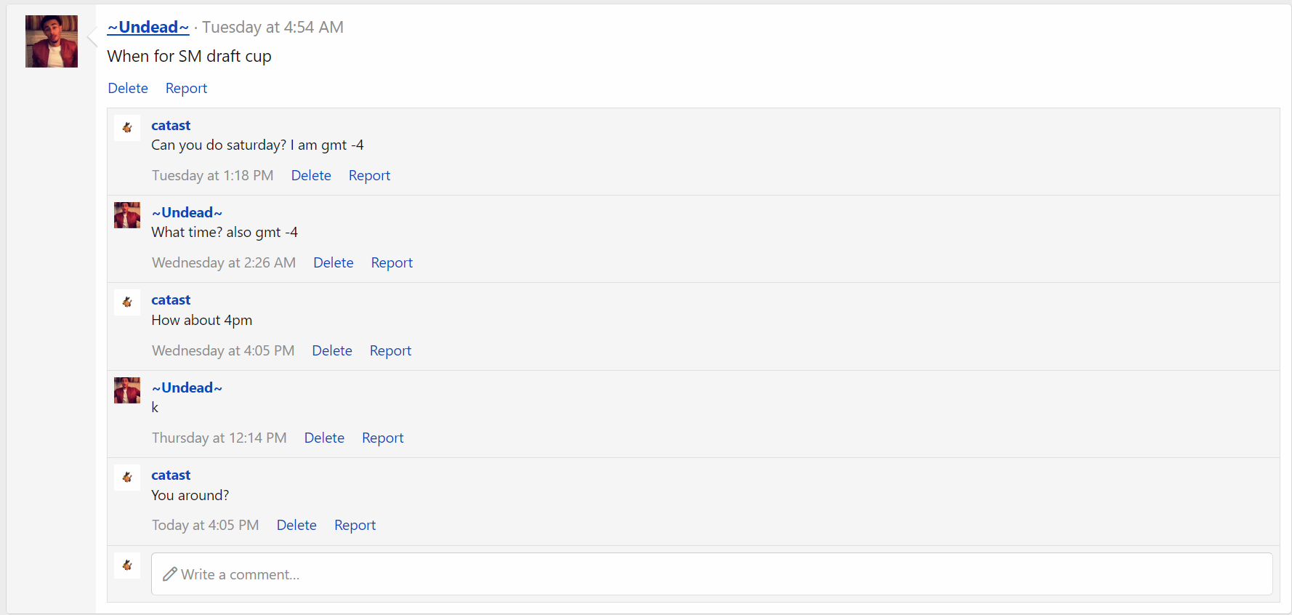The image size is (1292, 615).
Task: Delete the Thursday 12:14 PM comment
Action: [x=324, y=438]
